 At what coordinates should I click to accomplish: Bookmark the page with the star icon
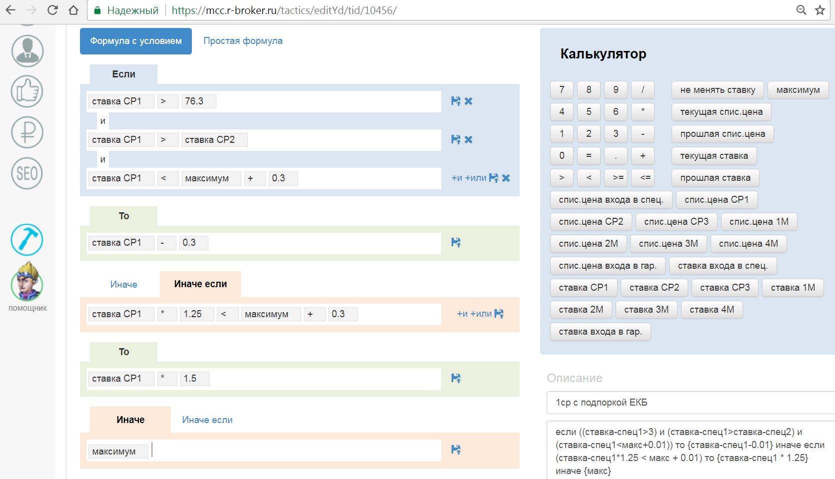click(x=820, y=10)
